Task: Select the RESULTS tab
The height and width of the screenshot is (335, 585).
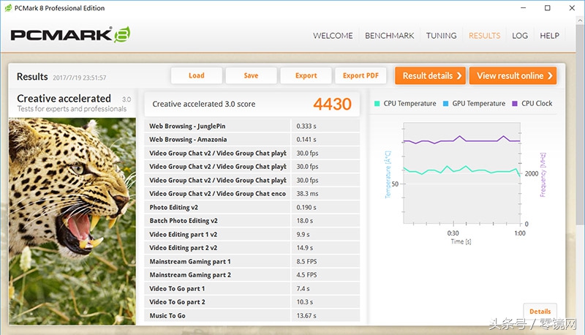Action: (x=484, y=36)
